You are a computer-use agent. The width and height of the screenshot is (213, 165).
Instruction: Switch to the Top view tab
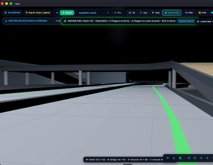pyautogui.click(x=143, y=13)
